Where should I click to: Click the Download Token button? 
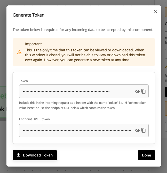pos(35,155)
